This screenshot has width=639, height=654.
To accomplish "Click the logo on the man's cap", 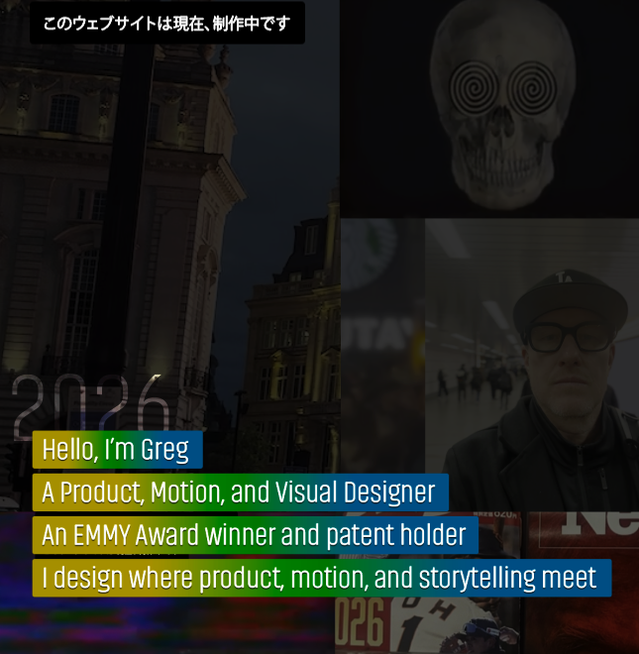I will [565, 280].
